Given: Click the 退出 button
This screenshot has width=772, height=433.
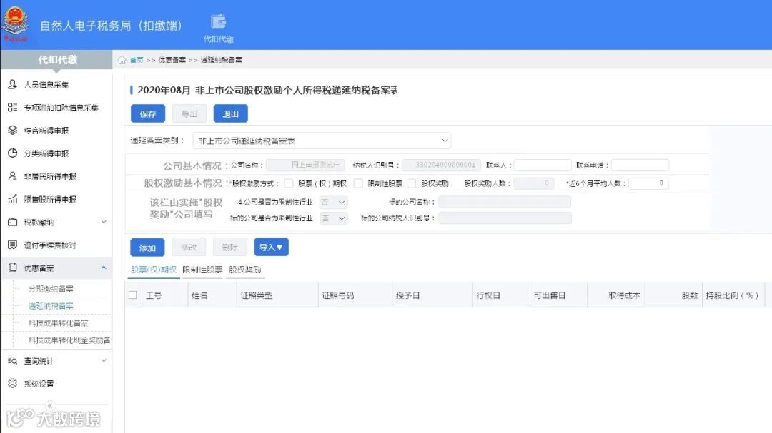Looking at the screenshot, I should click(x=230, y=113).
